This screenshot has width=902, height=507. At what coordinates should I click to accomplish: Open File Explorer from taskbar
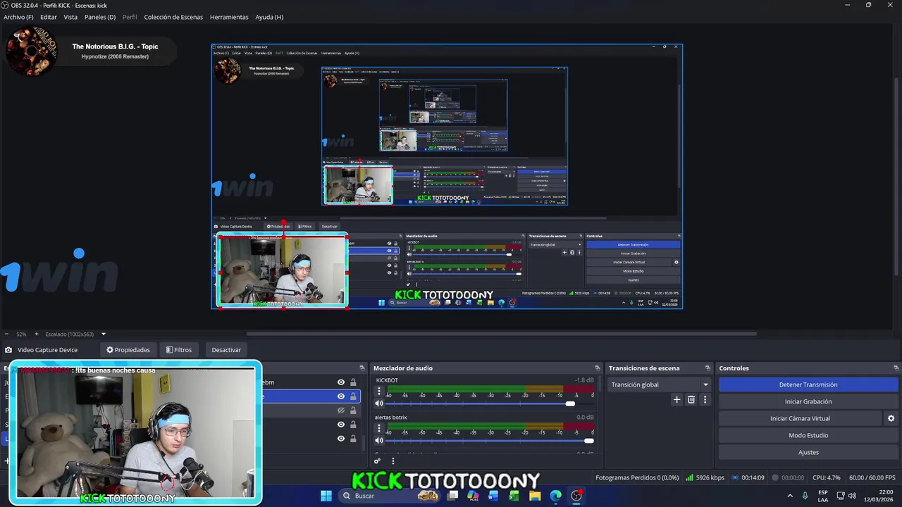click(535, 496)
